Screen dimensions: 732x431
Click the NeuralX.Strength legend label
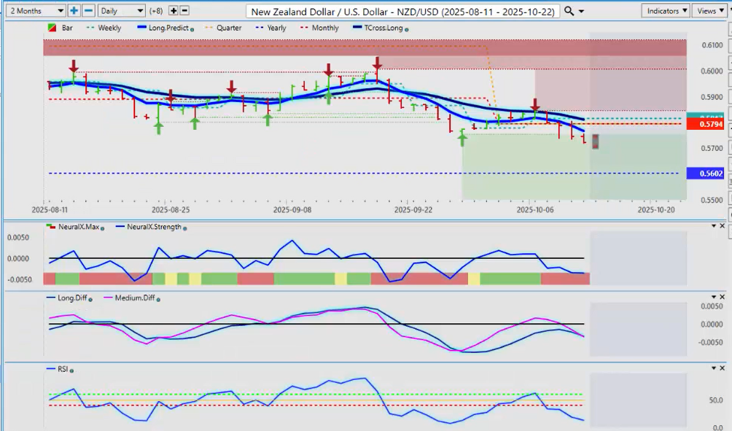(x=149, y=228)
